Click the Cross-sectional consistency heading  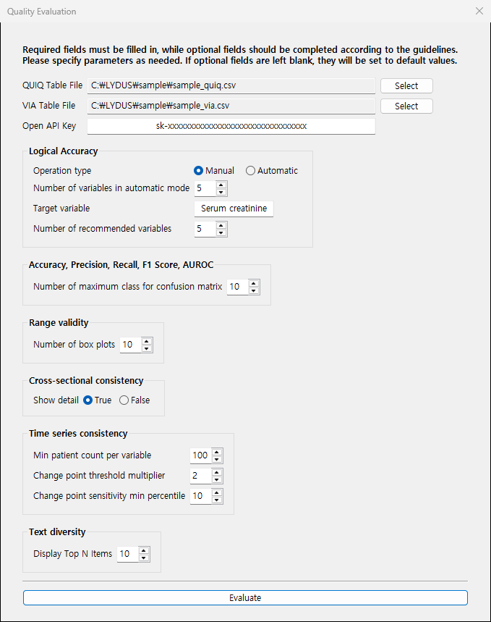click(86, 381)
